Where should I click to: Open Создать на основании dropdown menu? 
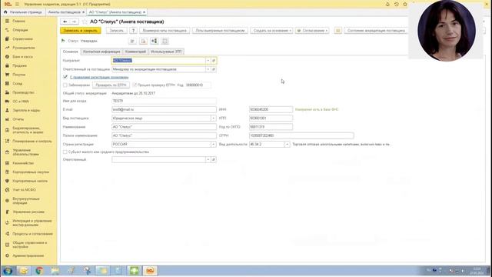coord(272,31)
